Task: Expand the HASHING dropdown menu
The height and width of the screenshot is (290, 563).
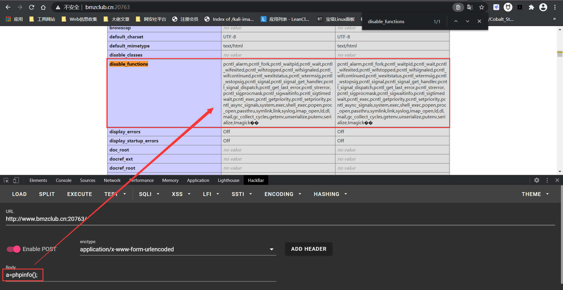Action: pos(330,194)
